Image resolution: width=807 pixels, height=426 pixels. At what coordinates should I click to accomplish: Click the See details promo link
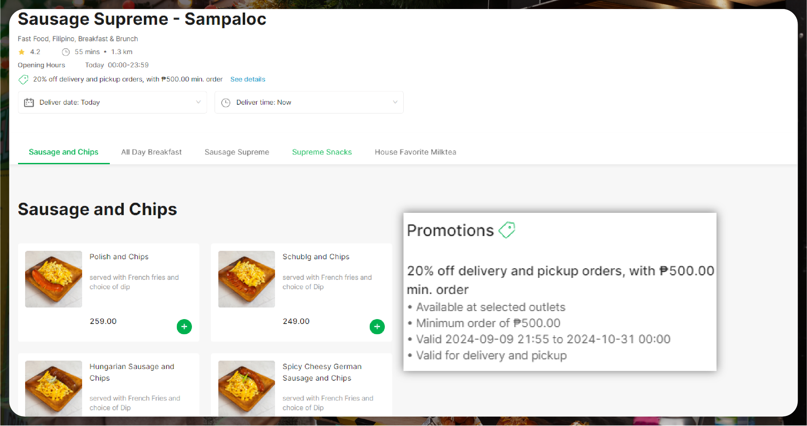[248, 79]
